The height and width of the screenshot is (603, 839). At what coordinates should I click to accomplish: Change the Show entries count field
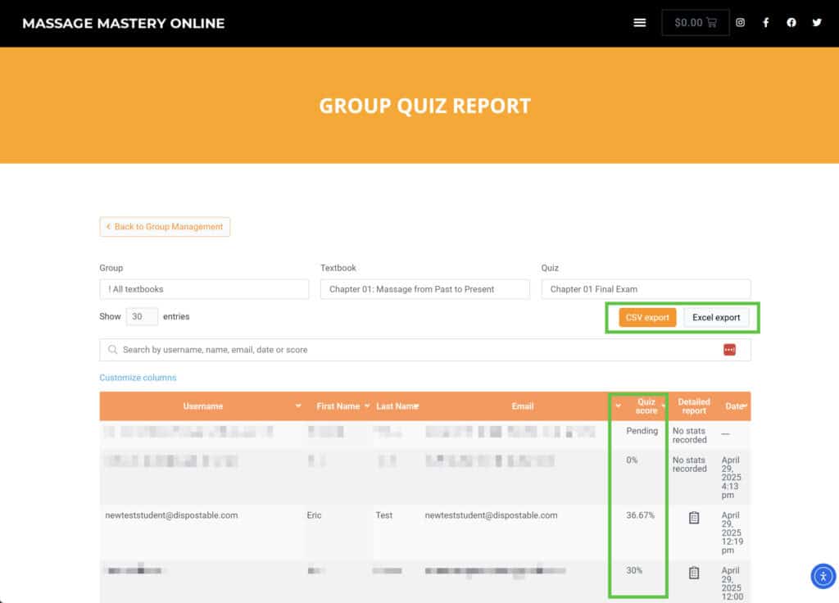tap(142, 316)
